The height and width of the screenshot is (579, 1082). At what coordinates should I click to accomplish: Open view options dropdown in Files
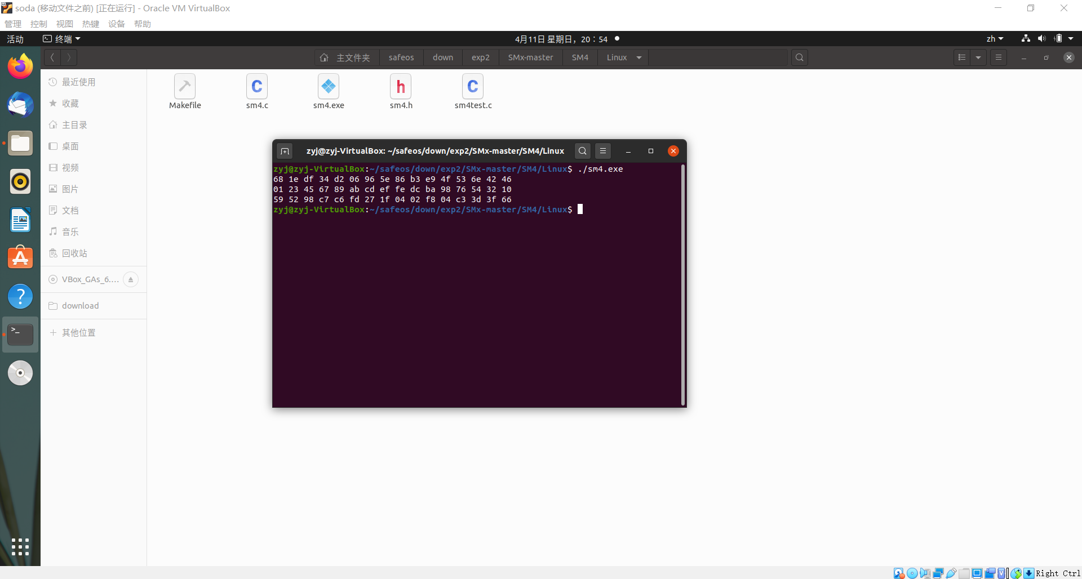(978, 57)
